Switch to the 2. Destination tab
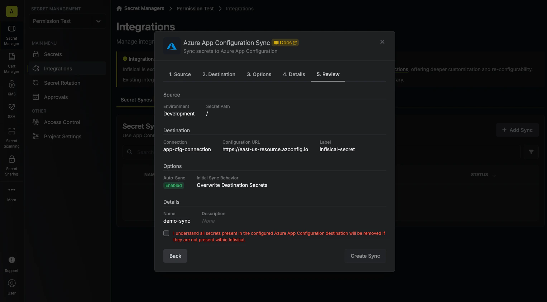The image size is (547, 302). click(x=219, y=74)
